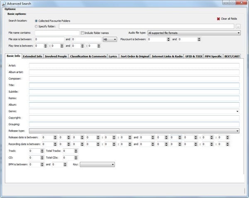Click the red X Clear all fields icon
Screen dimensions: 249x198
point(218,19)
